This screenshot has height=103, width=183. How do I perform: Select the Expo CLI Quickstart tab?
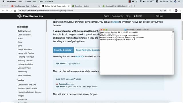(x=63, y=50)
